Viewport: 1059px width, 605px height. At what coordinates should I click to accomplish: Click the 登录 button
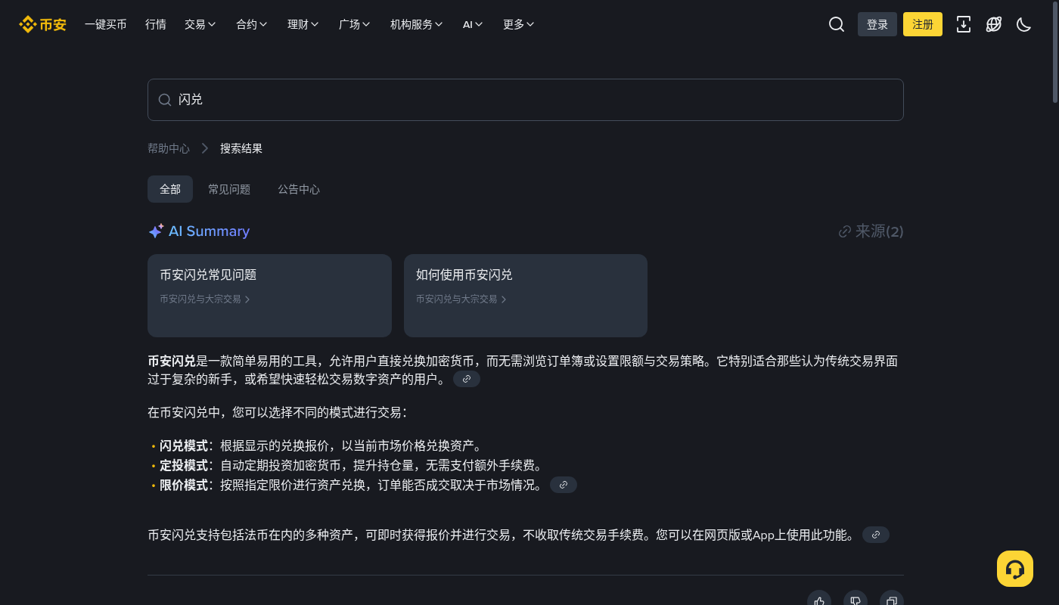click(877, 24)
